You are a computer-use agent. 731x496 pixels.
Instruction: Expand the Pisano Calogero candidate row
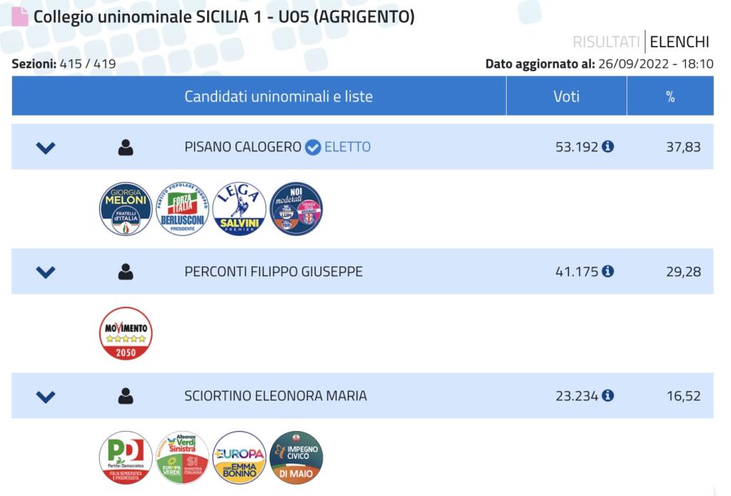point(46,148)
